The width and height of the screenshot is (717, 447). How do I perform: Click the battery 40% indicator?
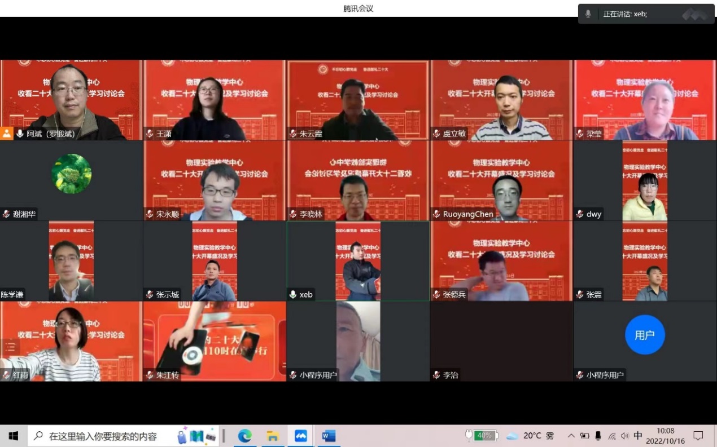coord(482,436)
